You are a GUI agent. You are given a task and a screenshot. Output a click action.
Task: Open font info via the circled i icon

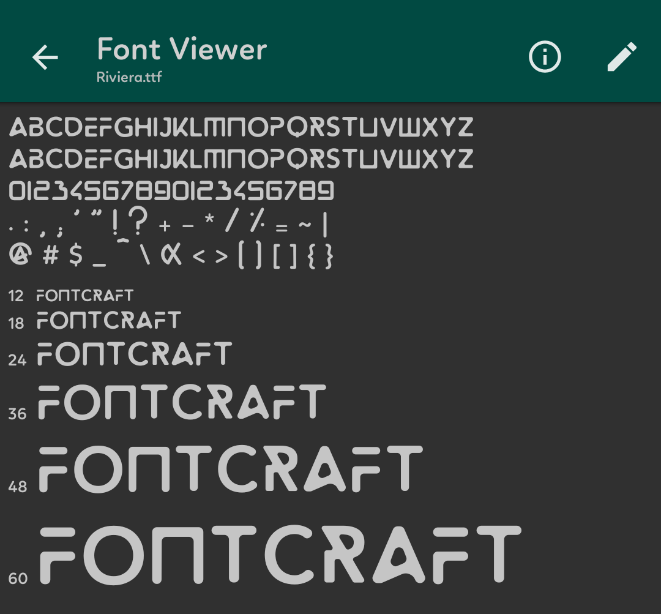tap(545, 56)
